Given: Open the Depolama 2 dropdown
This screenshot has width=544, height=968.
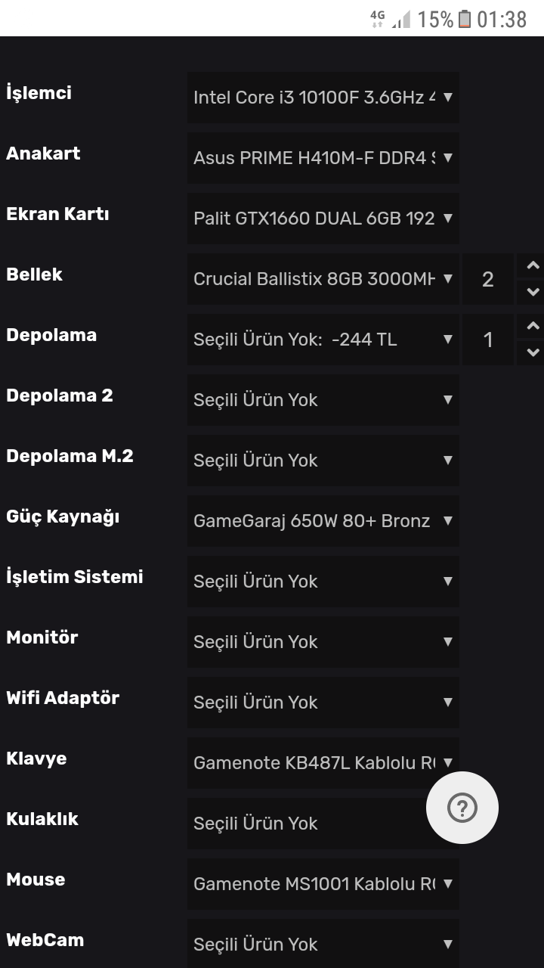Looking at the screenshot, I should (323, 400).
